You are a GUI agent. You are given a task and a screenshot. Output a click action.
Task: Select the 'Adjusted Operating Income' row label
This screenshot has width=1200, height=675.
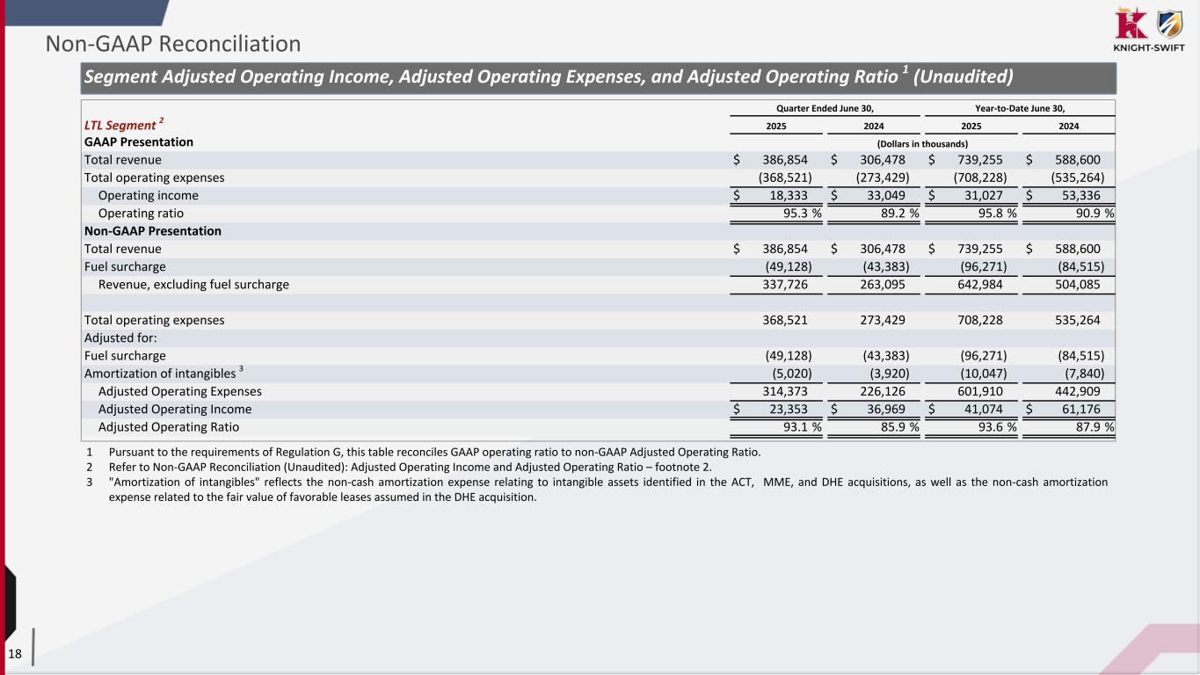tap(175, 410)
